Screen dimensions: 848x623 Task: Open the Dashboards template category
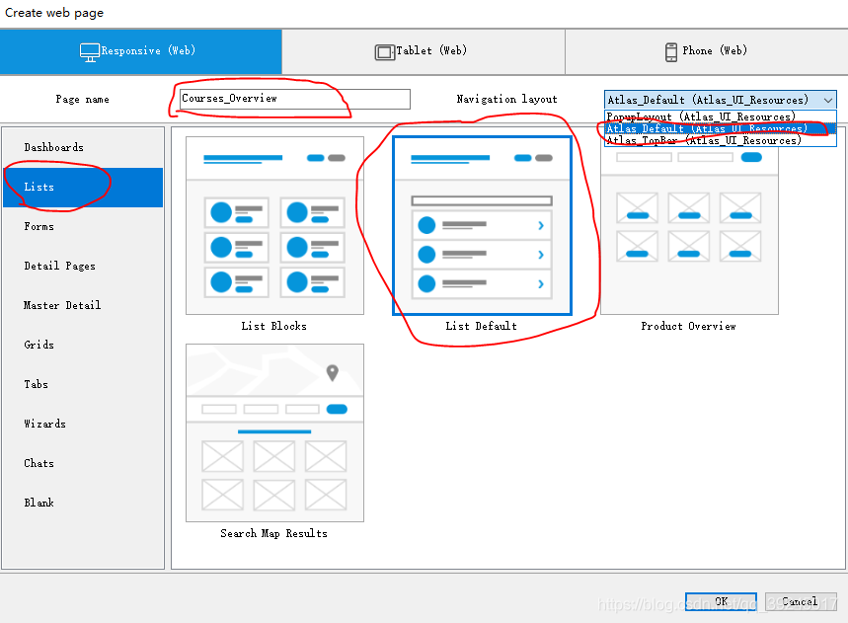point(54,148)
